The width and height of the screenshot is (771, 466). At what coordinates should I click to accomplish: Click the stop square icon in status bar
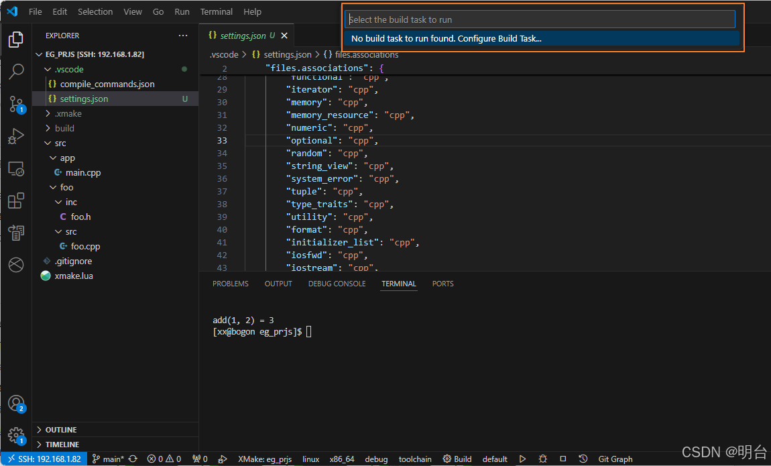pos(563,459)
